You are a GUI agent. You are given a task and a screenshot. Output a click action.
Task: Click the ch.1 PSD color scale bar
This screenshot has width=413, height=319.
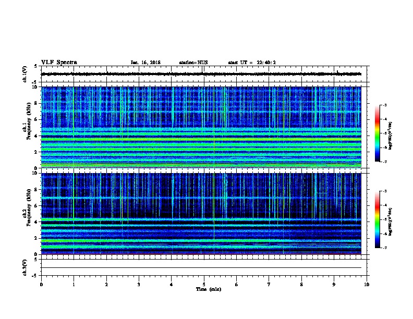pyautogui.click(x=377, y=133)
